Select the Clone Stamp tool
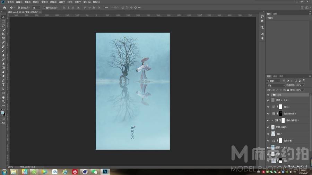 point(3,55)
